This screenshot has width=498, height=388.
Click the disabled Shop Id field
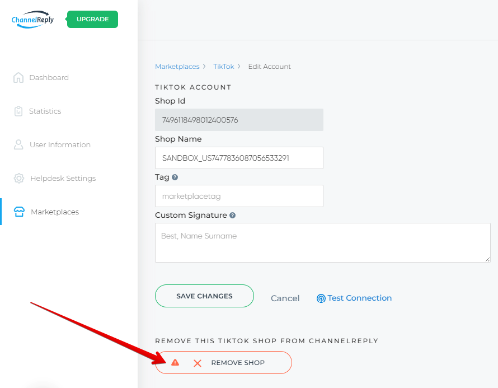[x=239, y=120]
